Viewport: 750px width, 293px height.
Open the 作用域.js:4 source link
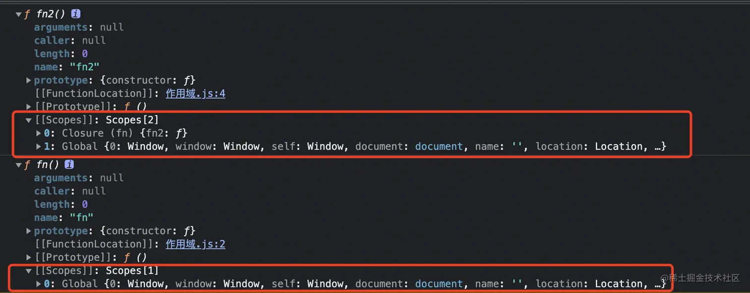pos(195,93)
